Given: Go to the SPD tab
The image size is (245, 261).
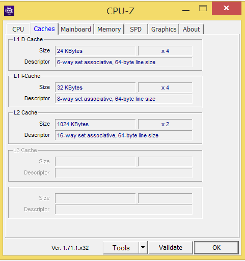Looking at the screenshot, I should coord(135,30).
